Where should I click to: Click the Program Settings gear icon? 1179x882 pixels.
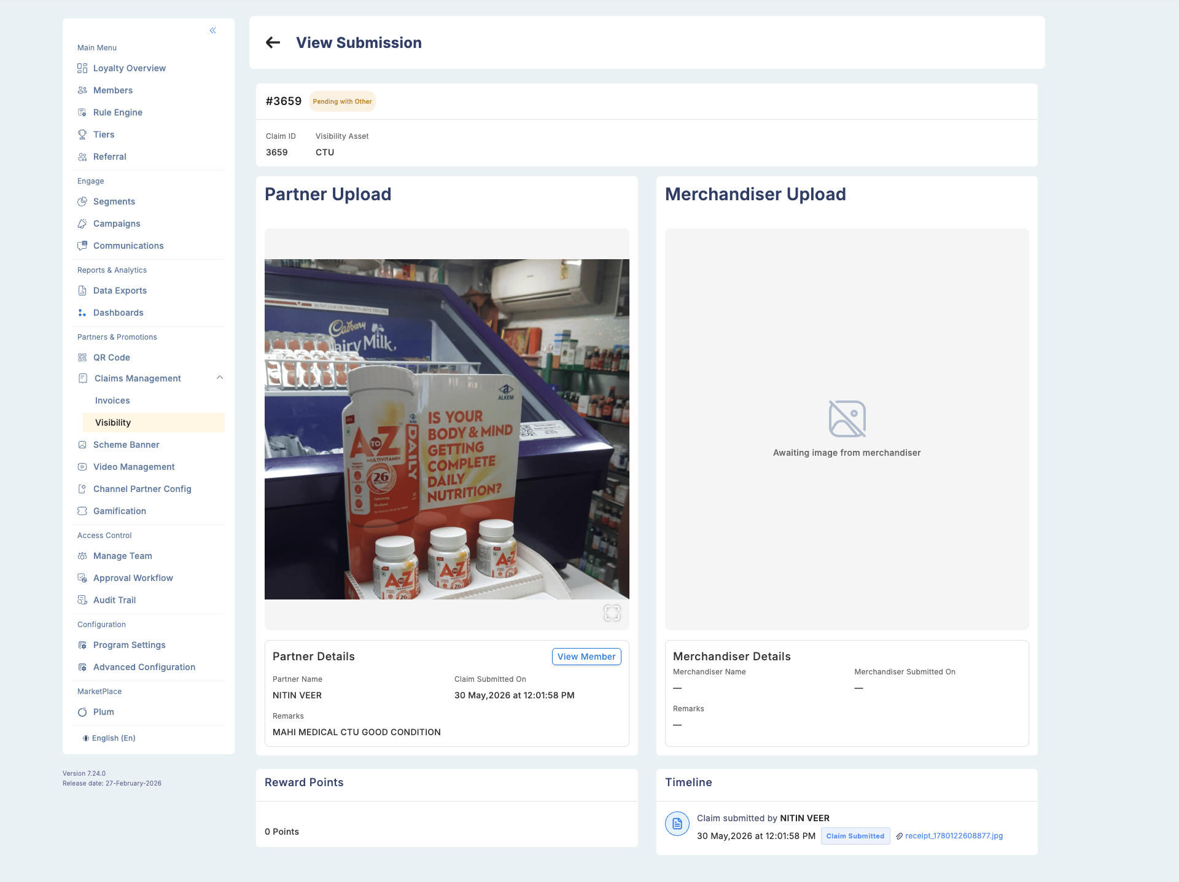82,645
